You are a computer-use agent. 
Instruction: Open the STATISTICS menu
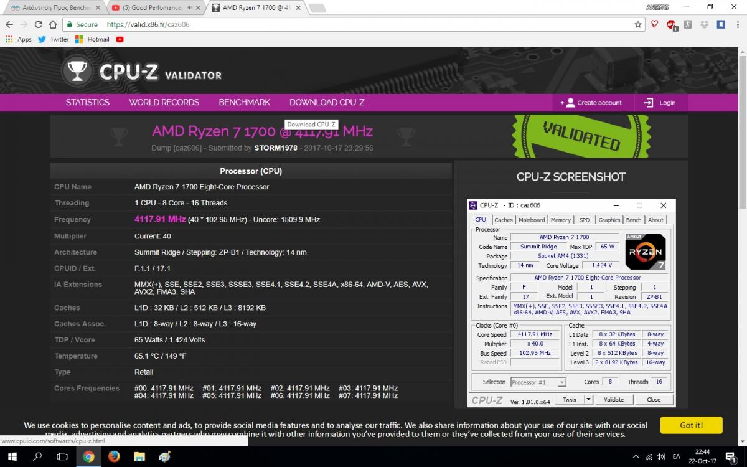point(88,102)
